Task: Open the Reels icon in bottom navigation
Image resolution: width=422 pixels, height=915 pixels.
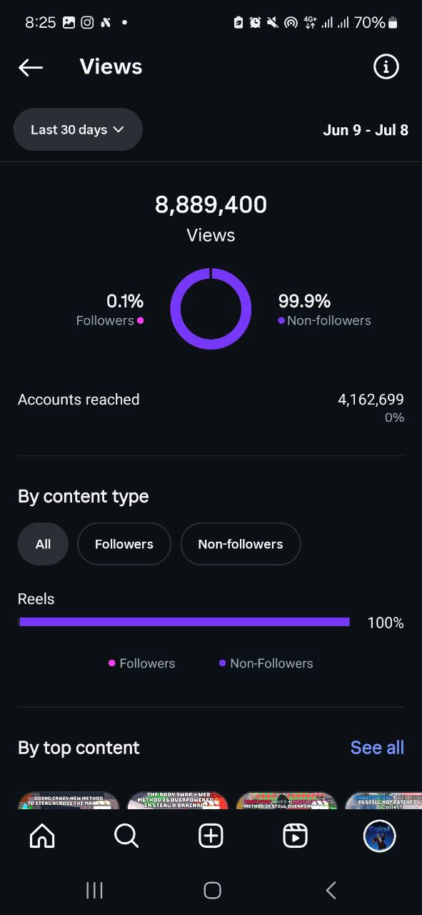Action: (x=295, y=836)
